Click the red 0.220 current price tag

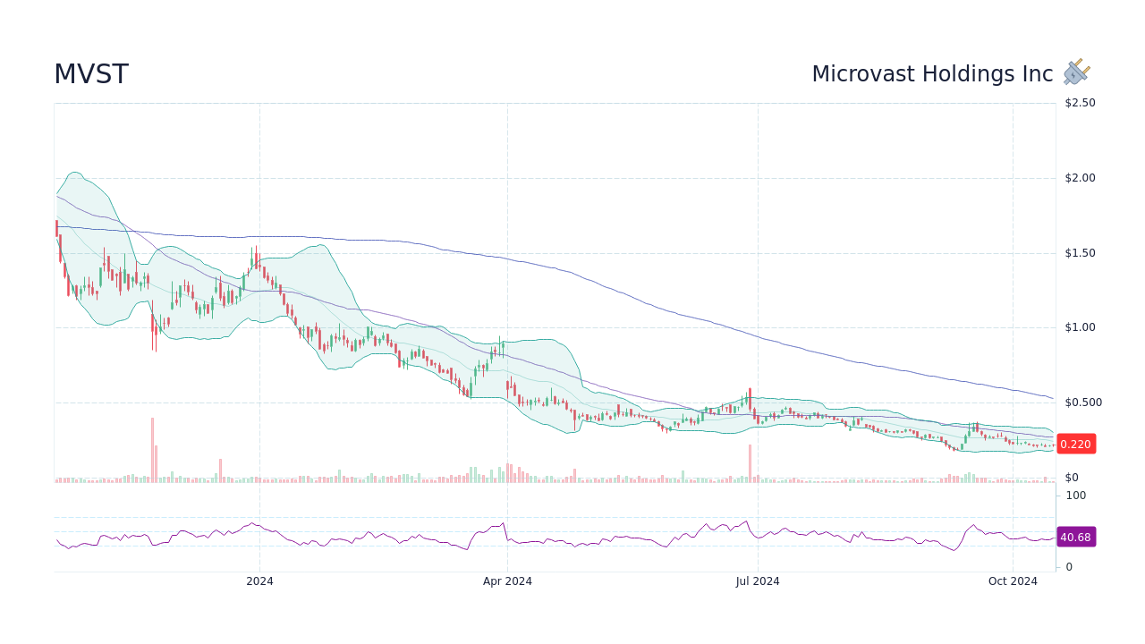[x=1075, y=445]
